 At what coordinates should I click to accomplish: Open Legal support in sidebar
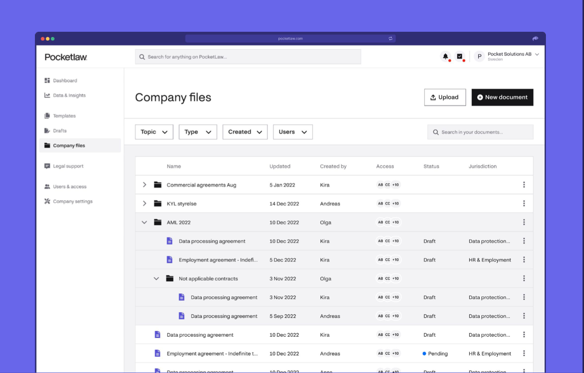[68, 166]
